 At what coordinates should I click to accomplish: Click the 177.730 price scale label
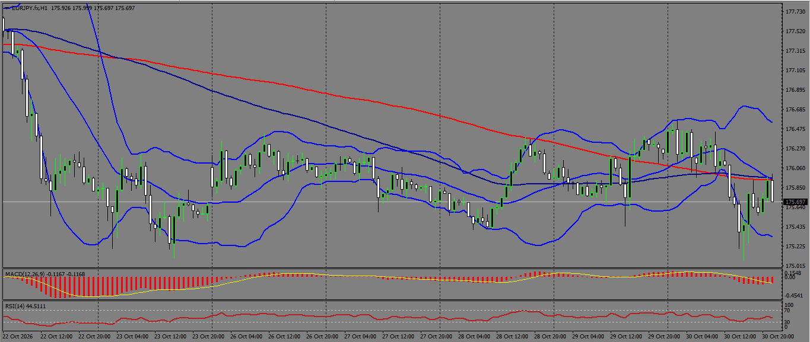pyautogui.click(x=794, y=12)
